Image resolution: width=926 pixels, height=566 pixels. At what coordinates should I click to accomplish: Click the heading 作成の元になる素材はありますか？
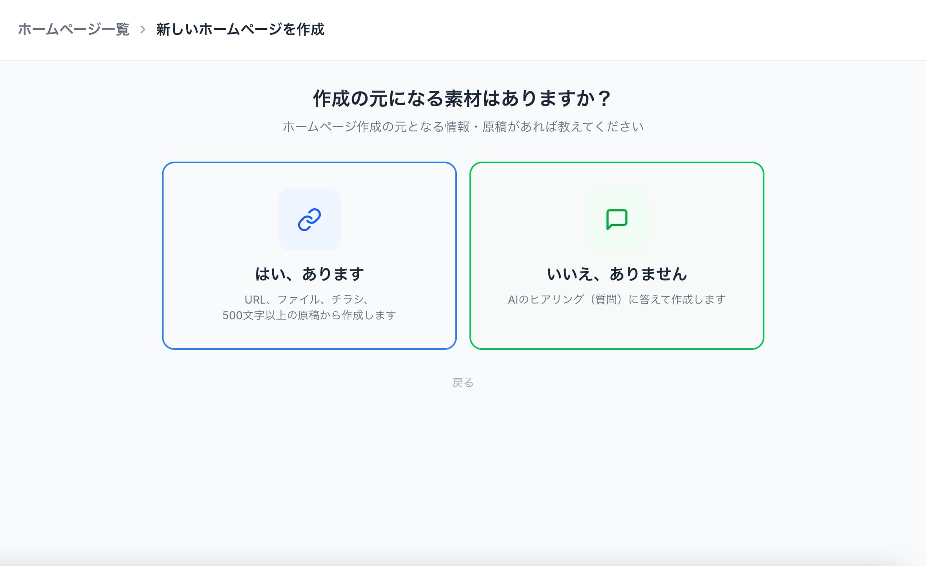coord(462,98)
